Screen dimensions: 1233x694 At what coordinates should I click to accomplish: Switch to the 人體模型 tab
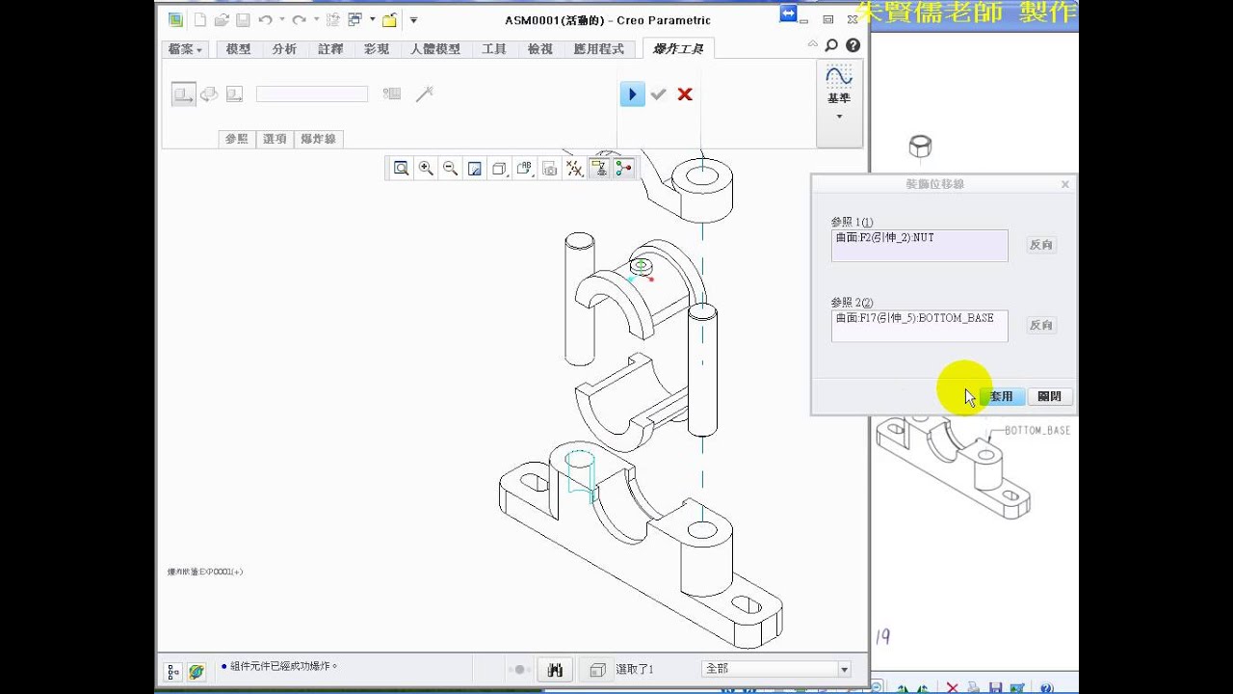click(434, 49)
